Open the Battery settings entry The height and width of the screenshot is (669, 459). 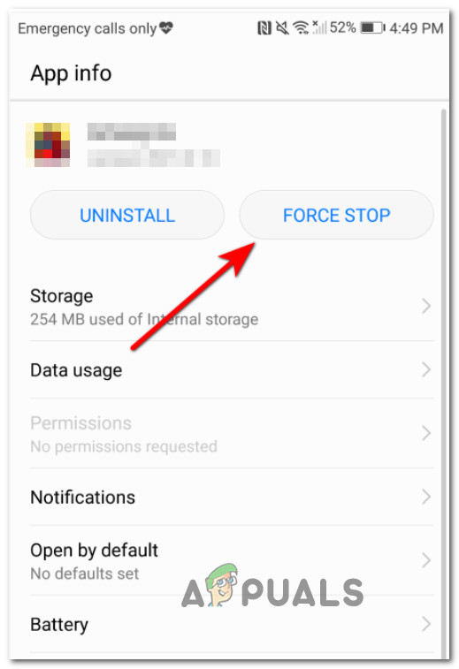point(232,624)
